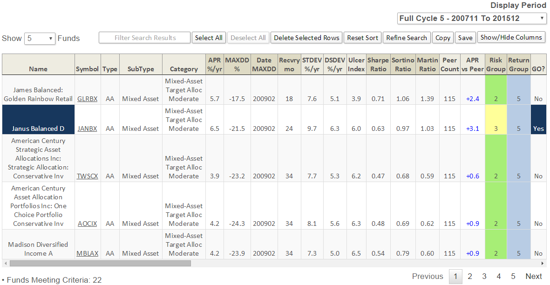Open the TWSCX symbol link
This screenshot has height=285, width=550.
coord(87,176)
